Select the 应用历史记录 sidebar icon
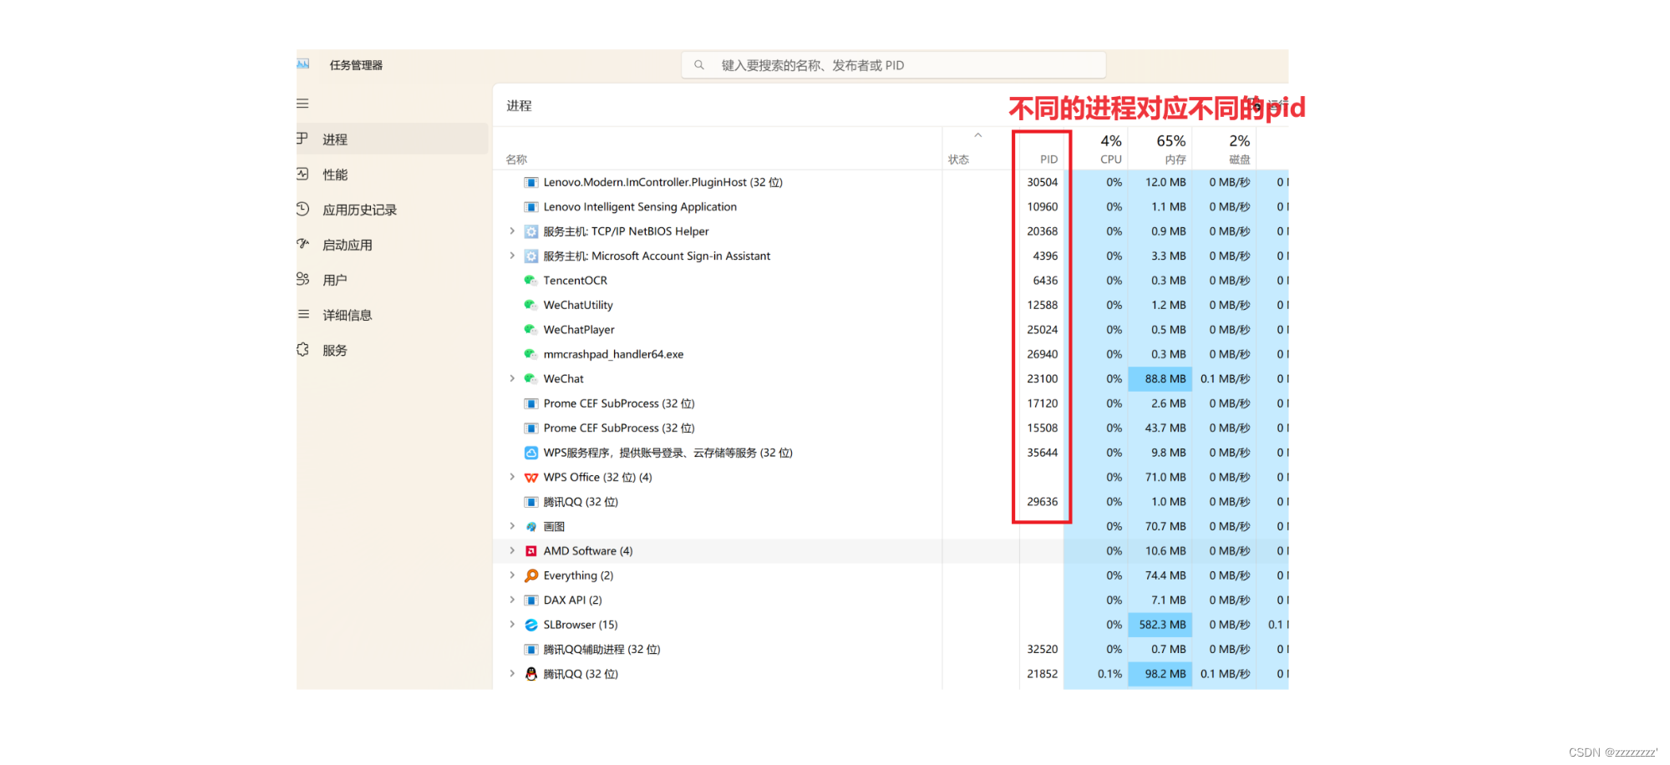 point(302,209)
